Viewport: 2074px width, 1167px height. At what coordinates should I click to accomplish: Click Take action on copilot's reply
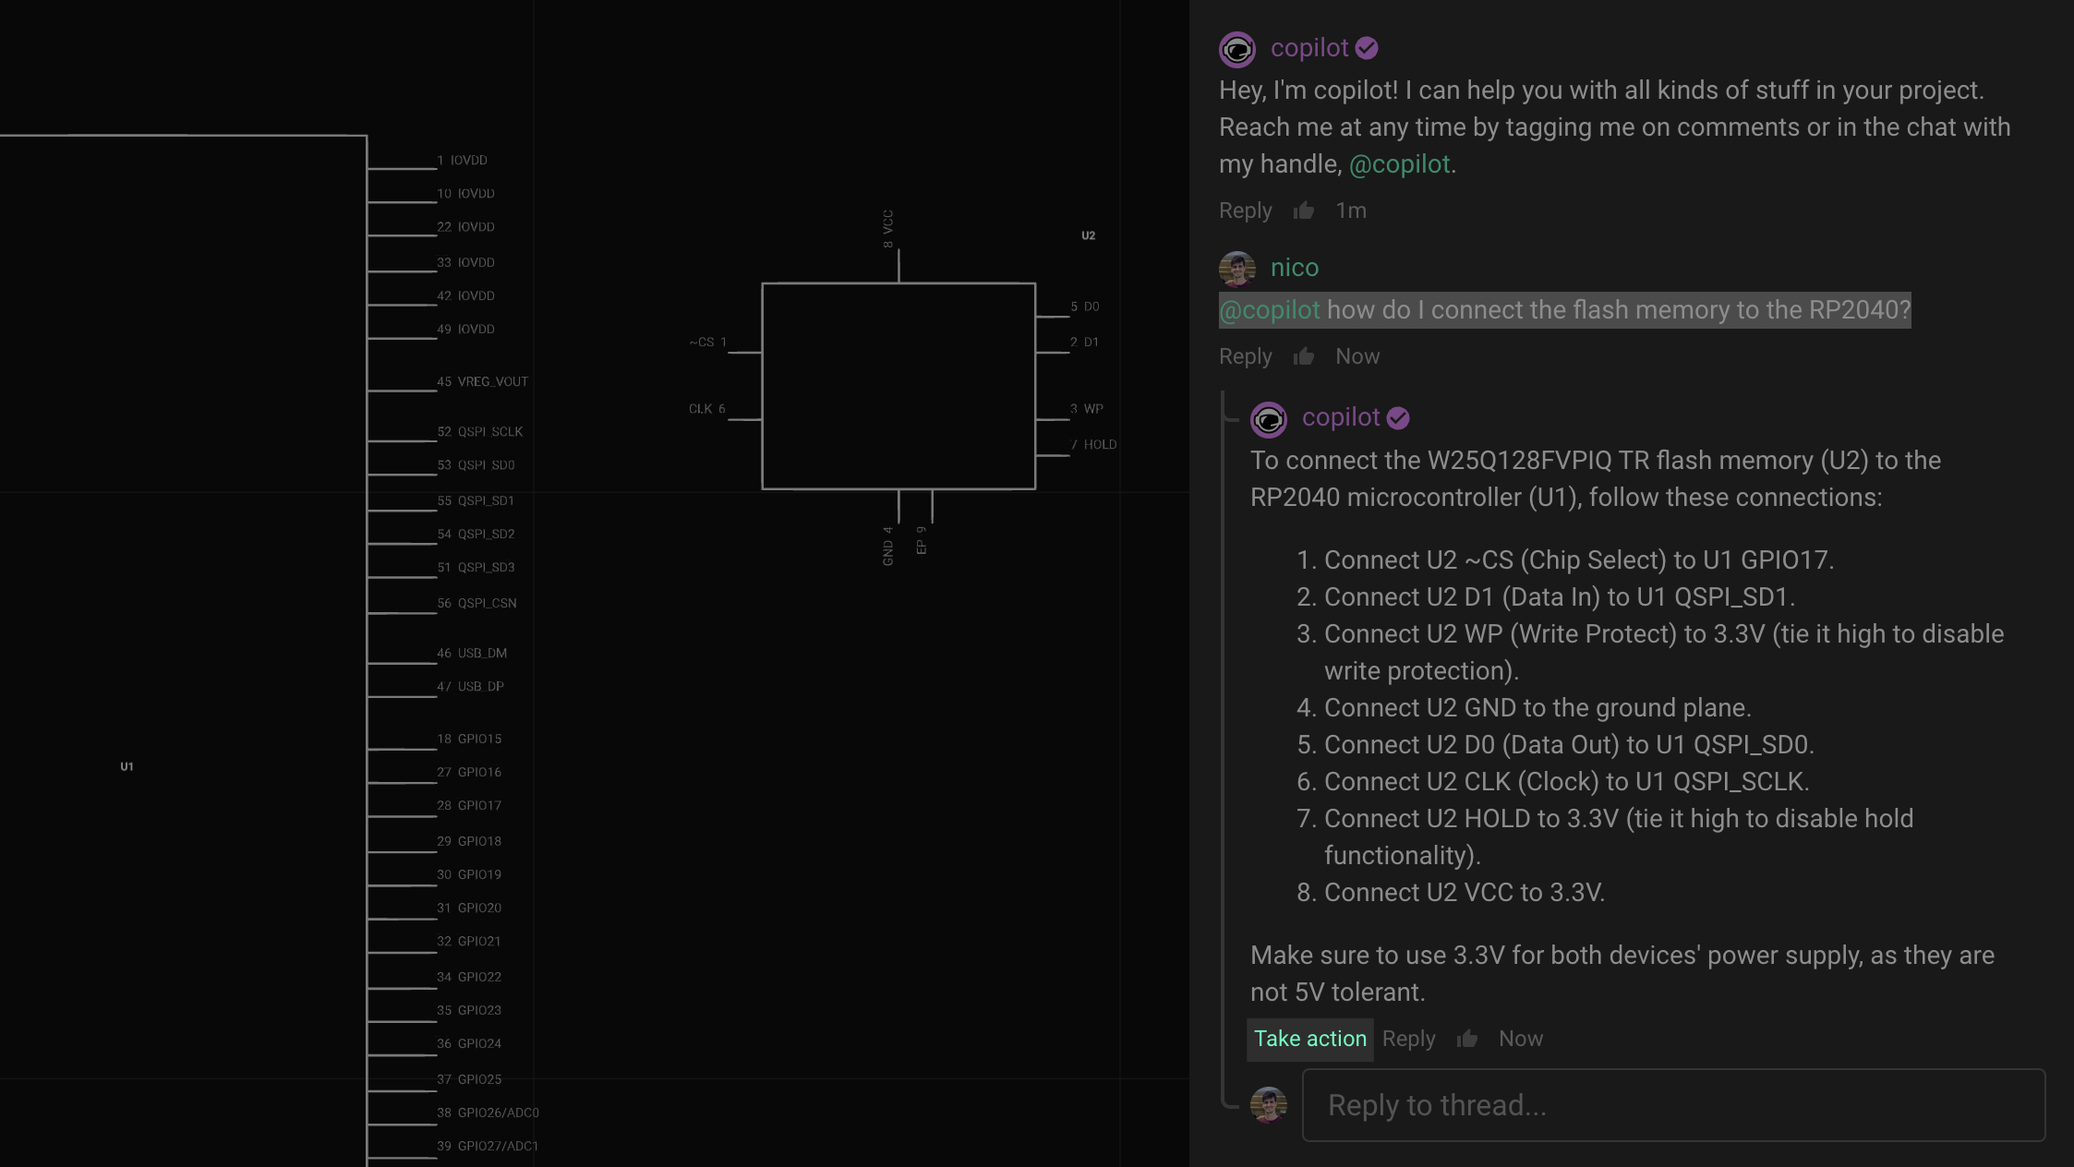pyautogui.click(x=1309, y=1038)
